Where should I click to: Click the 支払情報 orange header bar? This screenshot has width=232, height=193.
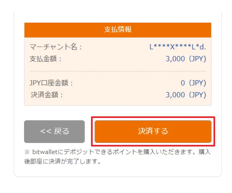point(117,30)
